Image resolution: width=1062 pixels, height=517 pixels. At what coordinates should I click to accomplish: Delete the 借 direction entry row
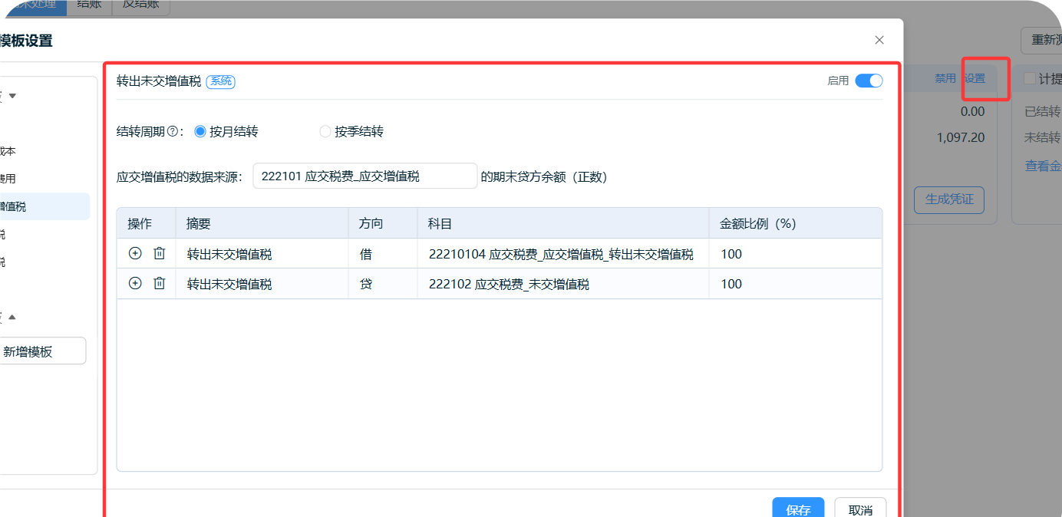tap(160, 253)
